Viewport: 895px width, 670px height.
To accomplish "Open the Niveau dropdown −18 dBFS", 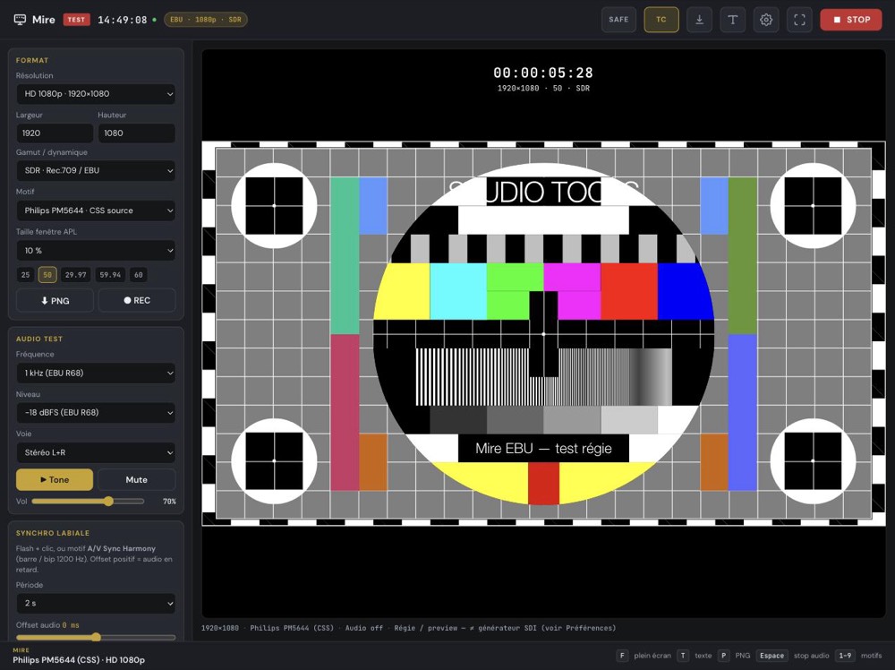I will point(96,412).
